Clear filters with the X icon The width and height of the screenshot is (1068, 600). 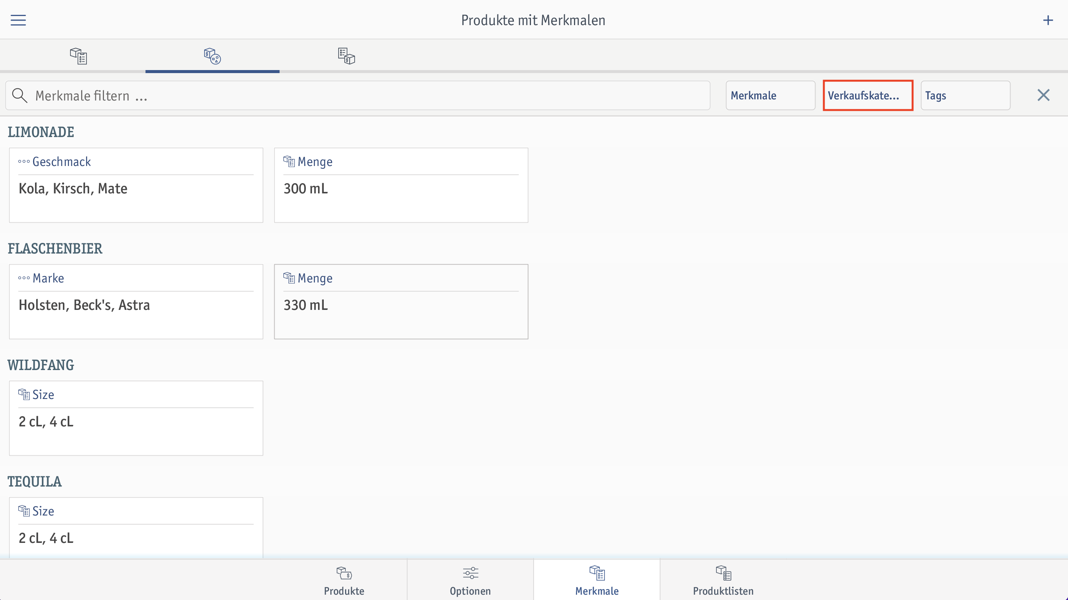1043,95
